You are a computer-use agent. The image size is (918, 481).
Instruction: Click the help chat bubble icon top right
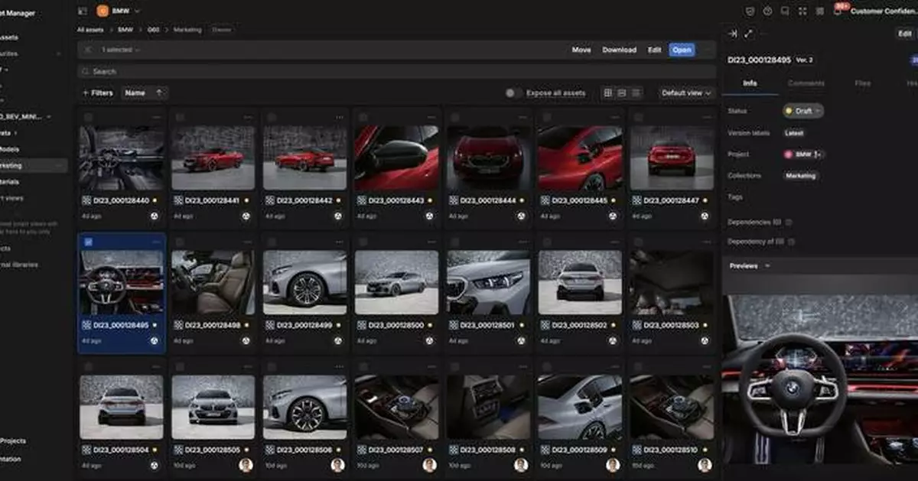point(786,10)
